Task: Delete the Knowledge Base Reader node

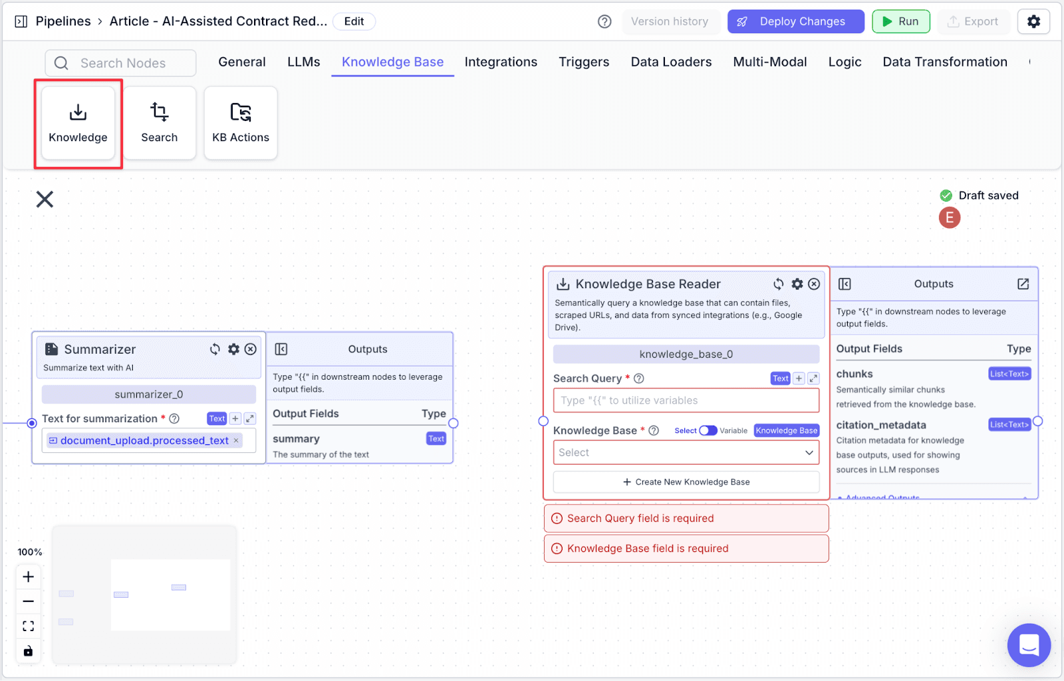Action: point(814,284)
